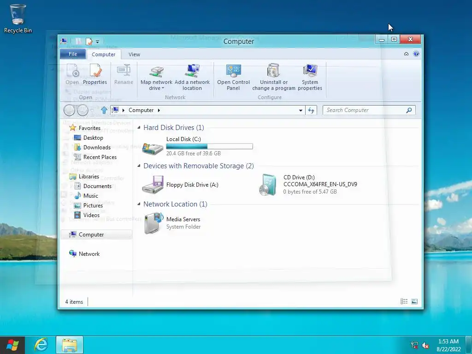Open Documents library

(97, 186)
